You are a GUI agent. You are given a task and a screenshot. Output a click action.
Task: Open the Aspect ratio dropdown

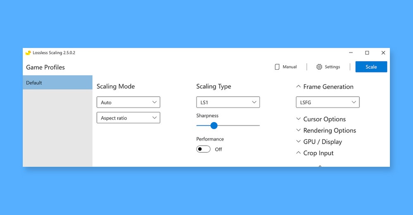pos(128,118)
